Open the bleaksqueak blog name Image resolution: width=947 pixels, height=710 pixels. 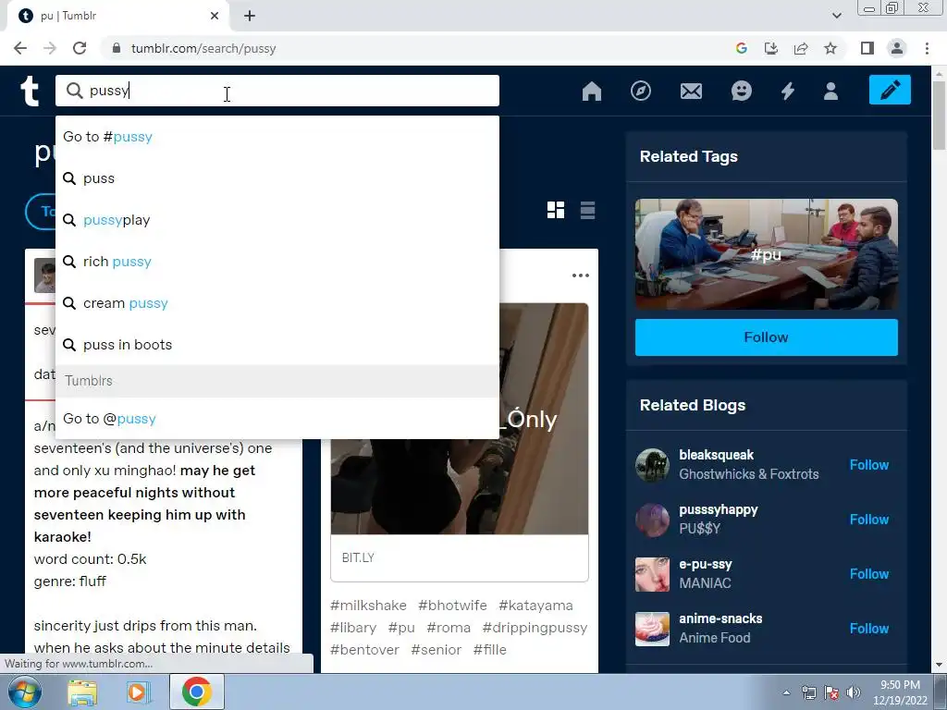pyautogui.click(x=717, y=455)
